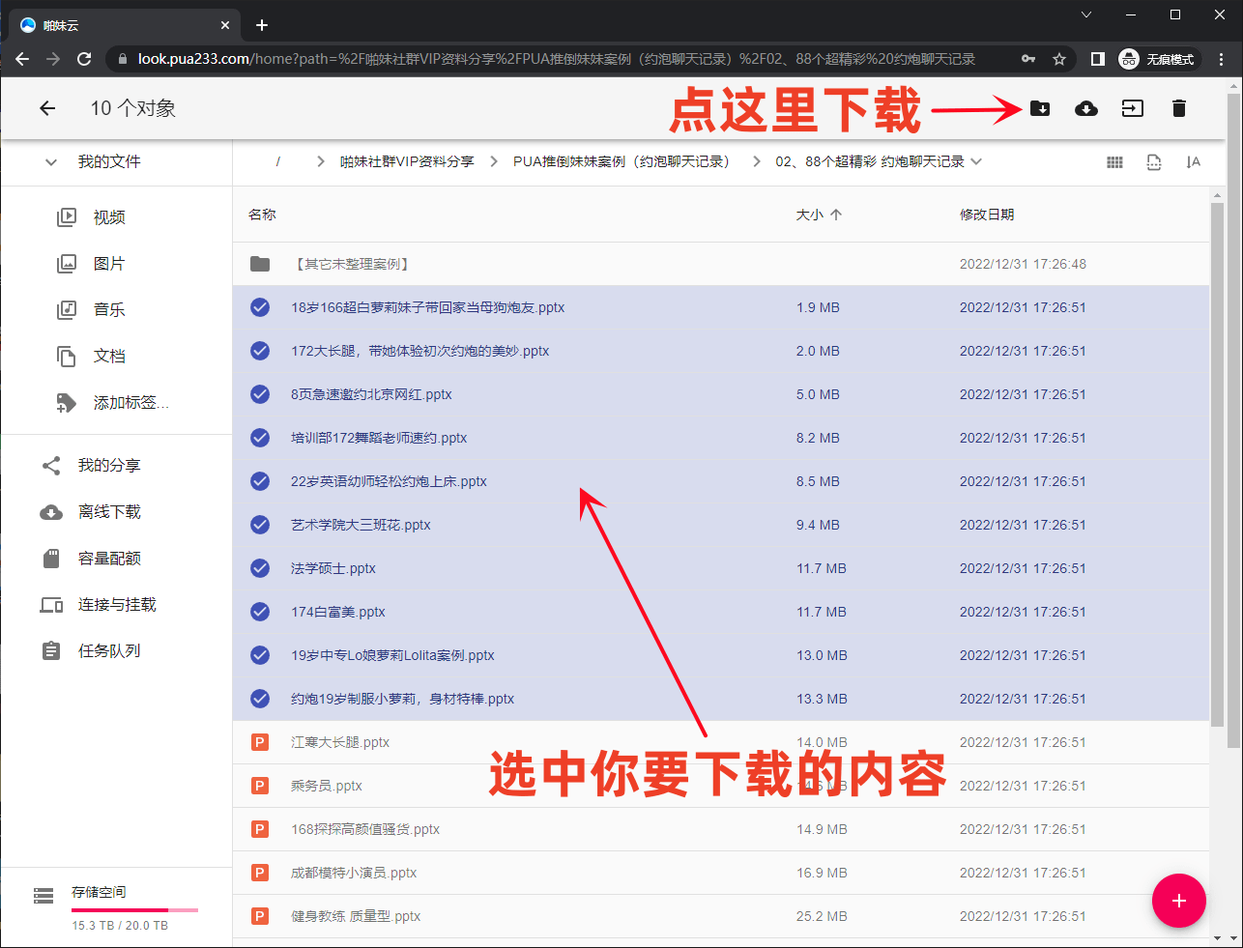Click the 存储空间 usage progress bar
Screen dimensions: 1243x948
134,910
